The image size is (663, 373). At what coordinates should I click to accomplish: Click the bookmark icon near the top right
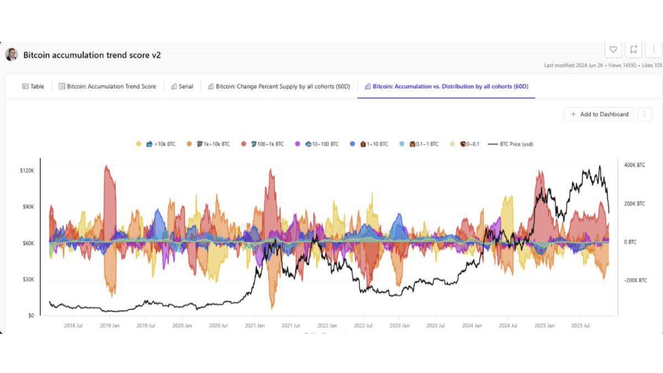click(x=633, y=49)
